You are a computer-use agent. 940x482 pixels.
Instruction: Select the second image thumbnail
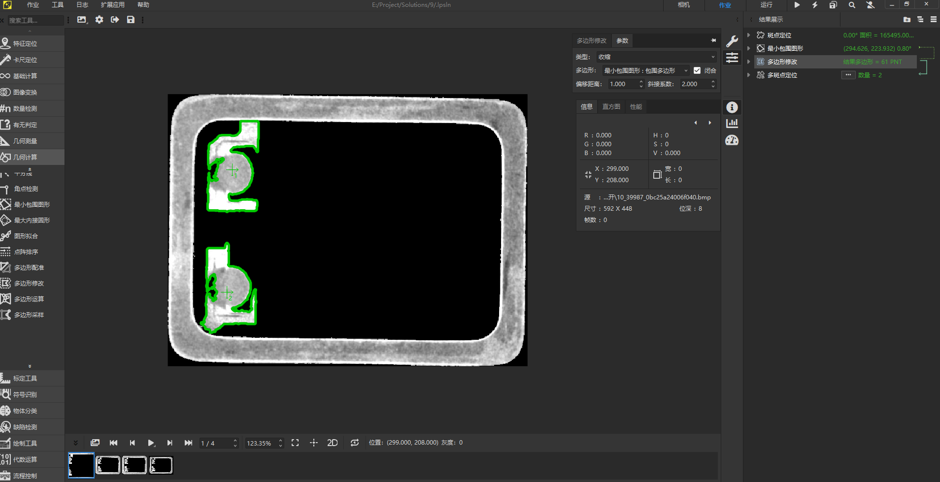click(108, 465)
